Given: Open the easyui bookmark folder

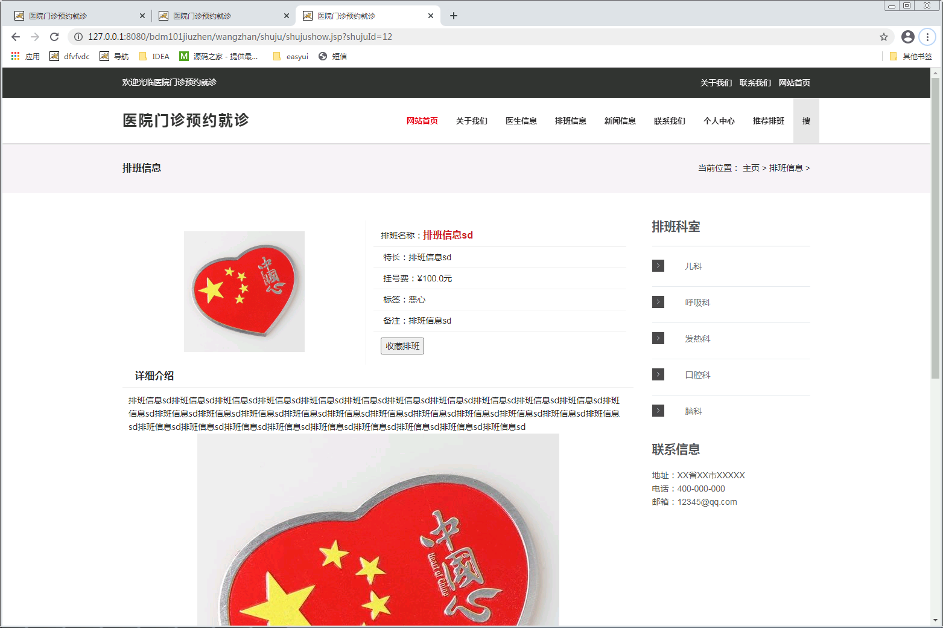Looking at the screenshot, I should coord(291,56).
